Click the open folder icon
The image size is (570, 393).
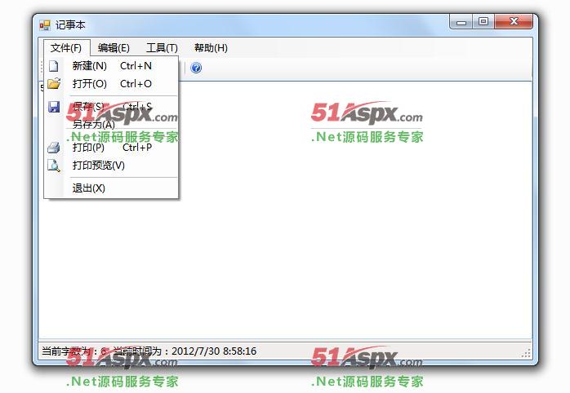click(54, 84)
